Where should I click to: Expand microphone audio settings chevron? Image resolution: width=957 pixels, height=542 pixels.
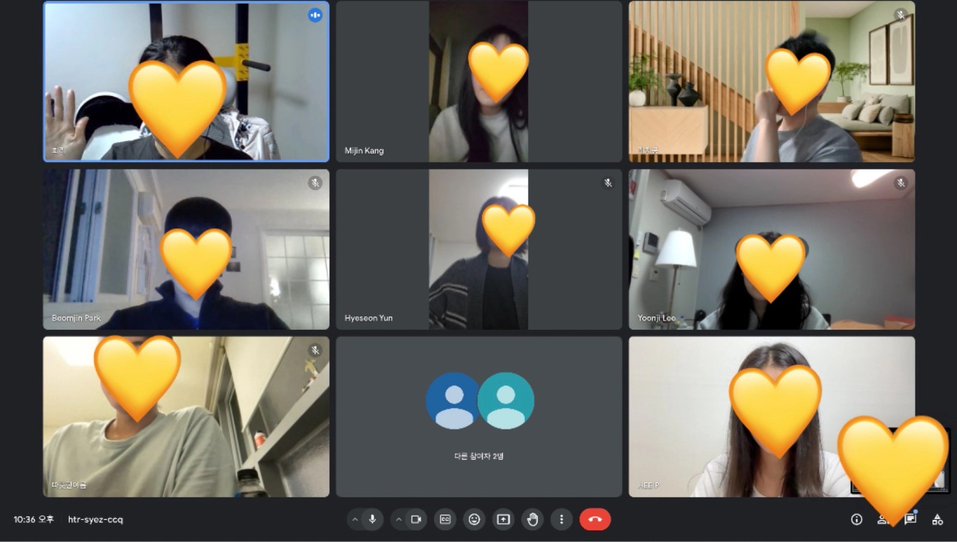(355, 519)
